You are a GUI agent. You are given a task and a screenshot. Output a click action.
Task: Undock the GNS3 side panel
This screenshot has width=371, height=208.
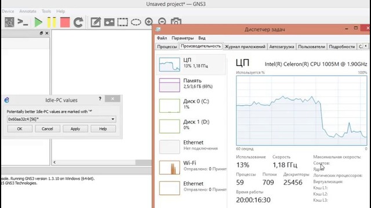pos(41,34)
